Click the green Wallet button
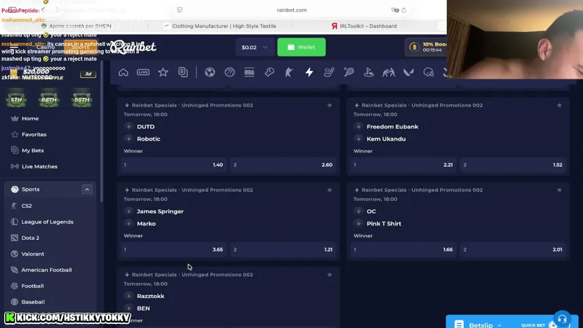The width and height of the screenshot is (583, 328). [301, 47]
